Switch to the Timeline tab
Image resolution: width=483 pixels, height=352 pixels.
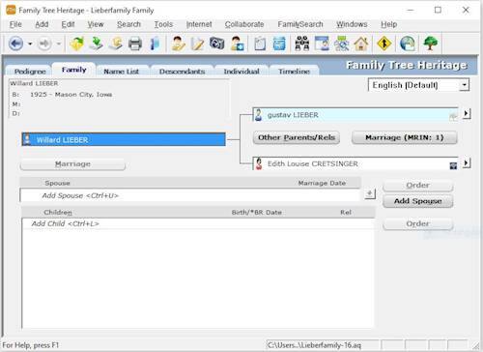(294, 72)
